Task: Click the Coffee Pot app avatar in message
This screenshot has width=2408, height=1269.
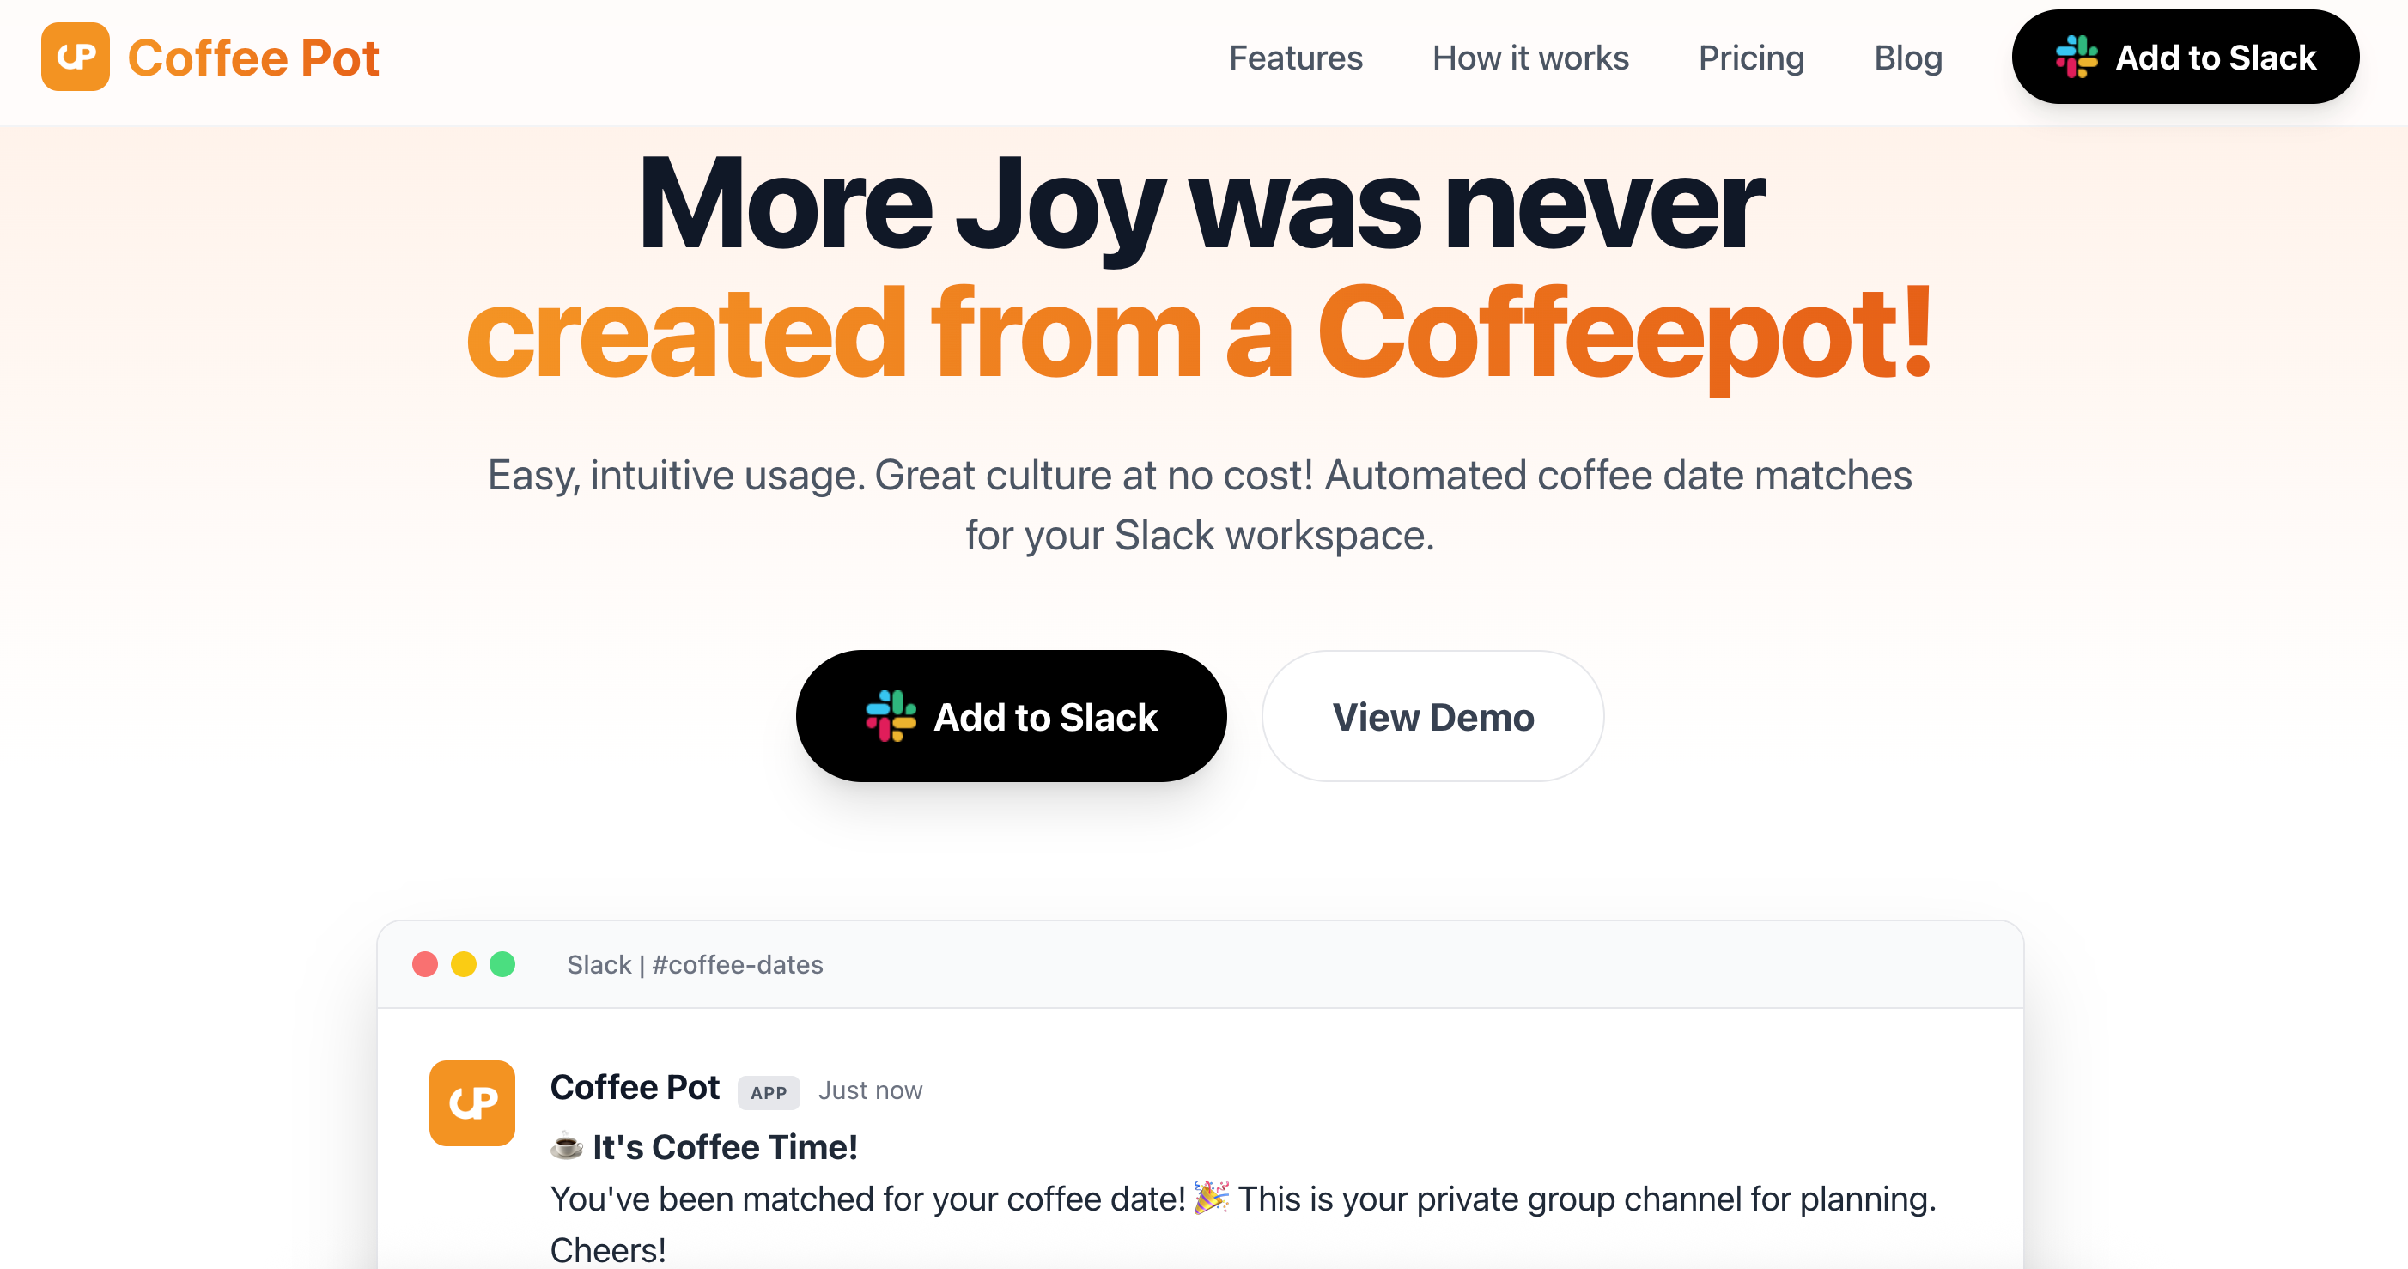Action: click(x=471, y=1102)
